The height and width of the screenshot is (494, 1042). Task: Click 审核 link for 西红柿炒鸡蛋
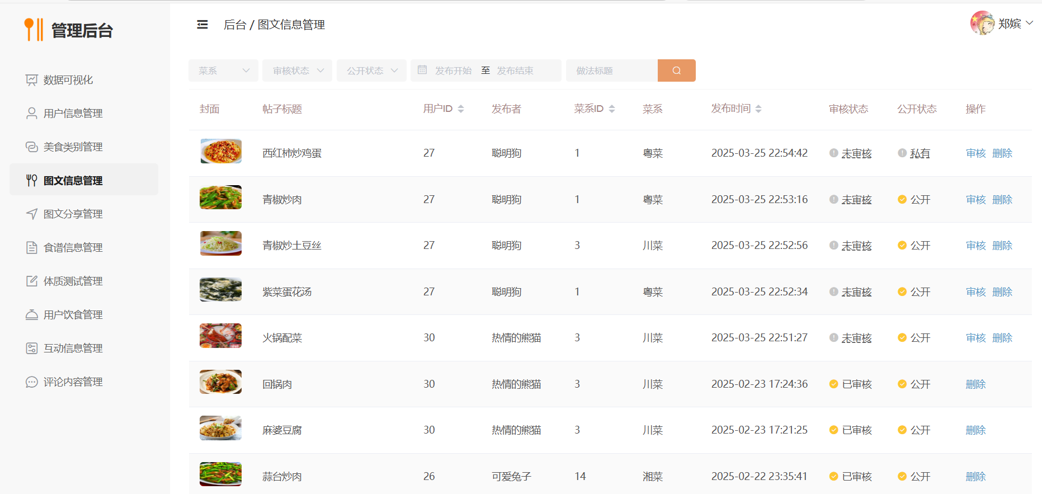[x=975, y=153]
